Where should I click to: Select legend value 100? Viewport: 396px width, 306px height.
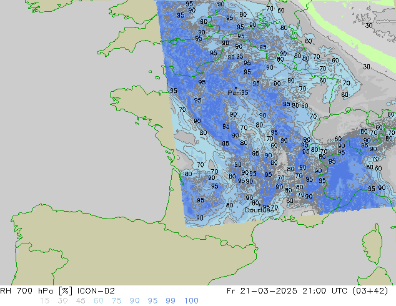point(191,301)
